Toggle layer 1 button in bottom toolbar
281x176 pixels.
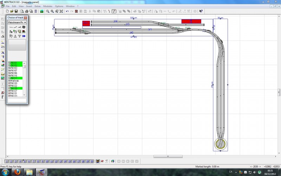click(x=6, y=161)
